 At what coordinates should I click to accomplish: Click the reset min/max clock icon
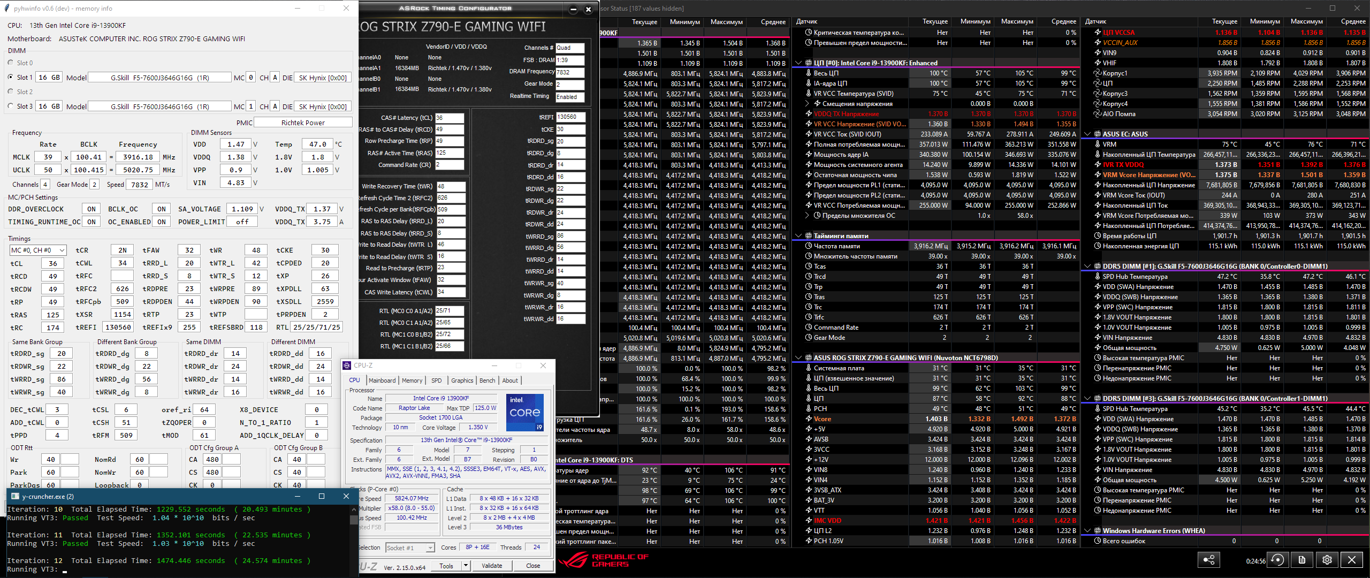click(x=1278, y=560)
